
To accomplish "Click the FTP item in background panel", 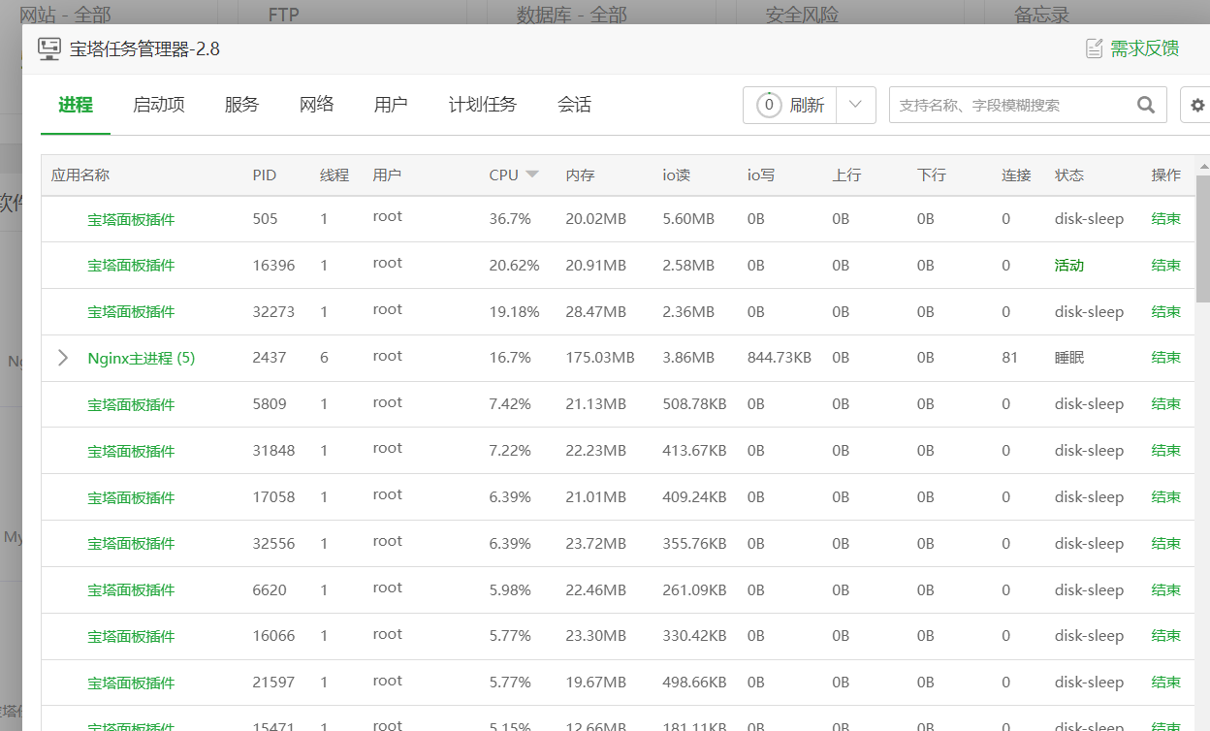I will [x=283, y=15].
